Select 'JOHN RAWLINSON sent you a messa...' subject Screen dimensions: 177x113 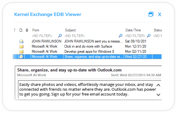[x=93, y=41]
